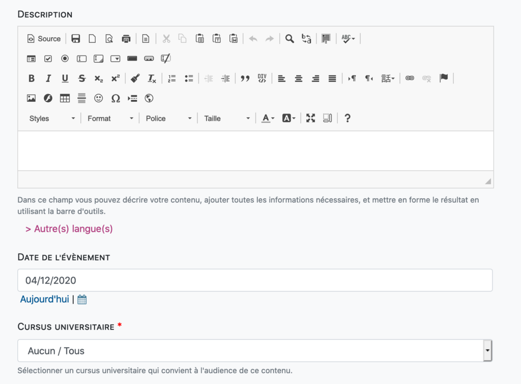The height and width of the screenshot is (384, 521).
Task: Click the Print icon
Action: pos(126,39)
